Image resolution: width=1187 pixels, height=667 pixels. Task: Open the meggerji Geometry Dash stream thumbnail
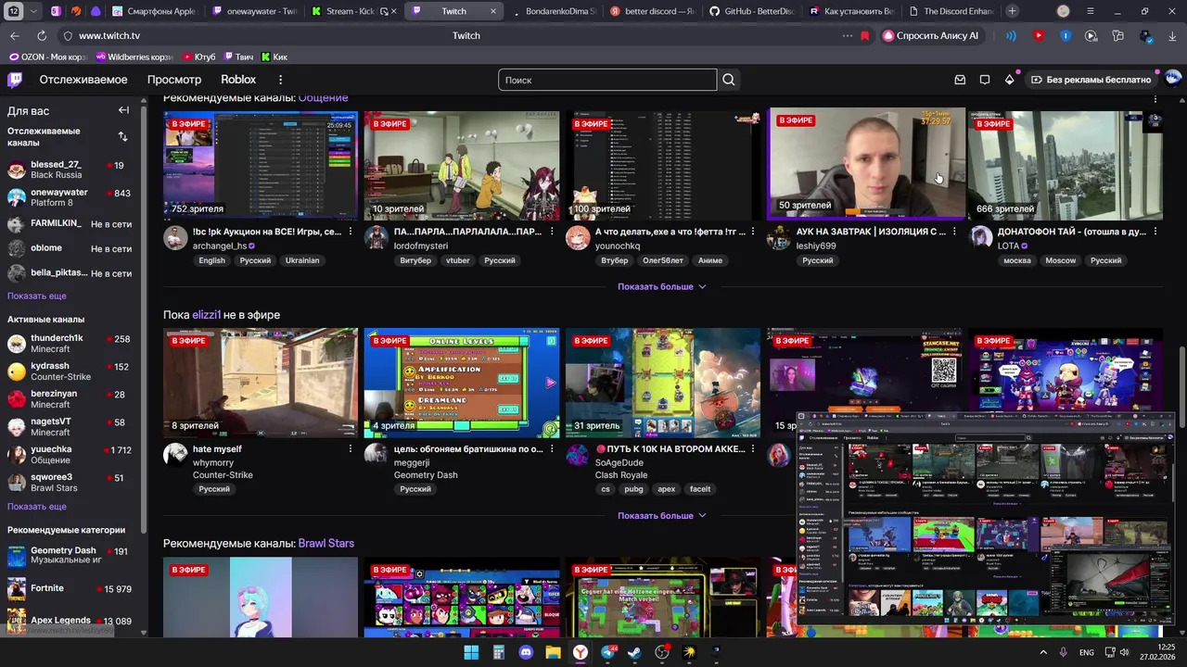tap(462, 383)
